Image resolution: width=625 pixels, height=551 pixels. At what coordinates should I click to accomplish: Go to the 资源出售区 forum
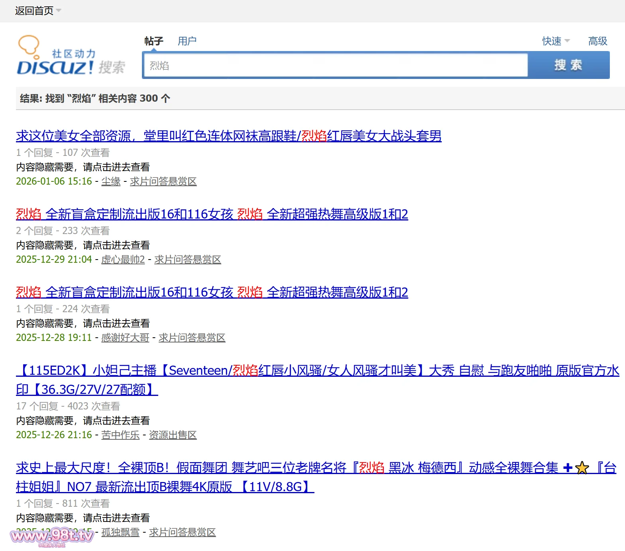point(173,435)
